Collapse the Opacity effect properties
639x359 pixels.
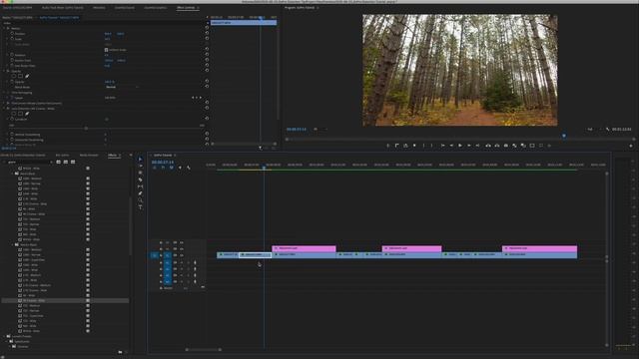tap(4, 71)
